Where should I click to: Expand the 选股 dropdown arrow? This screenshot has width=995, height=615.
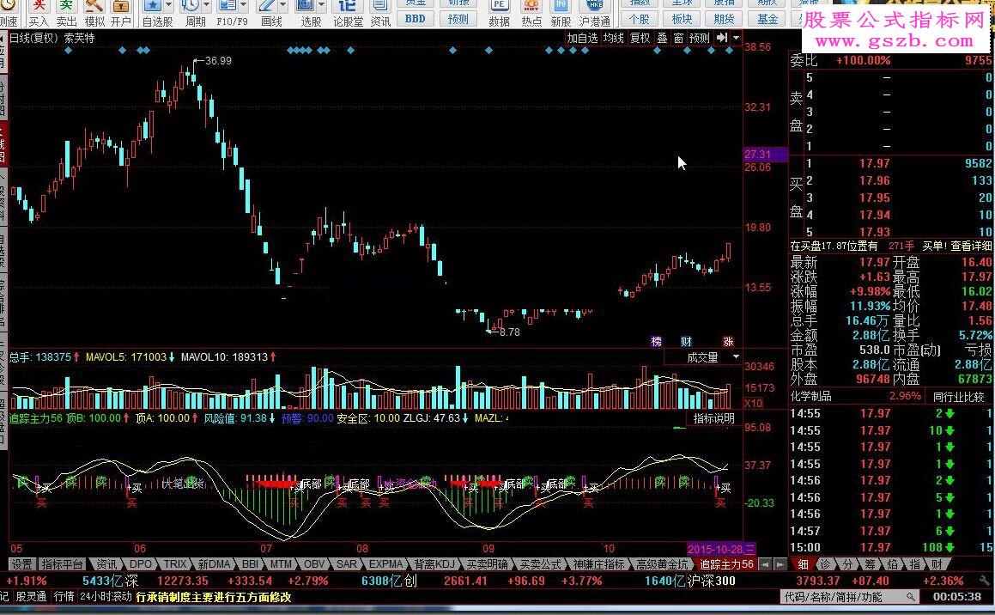coord(322,6)
